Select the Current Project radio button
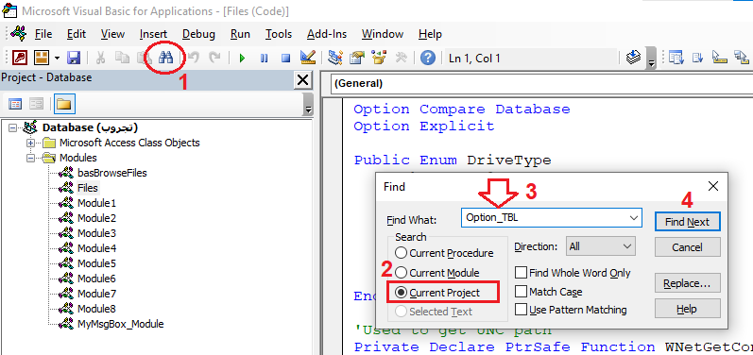 (x=402, y=292)
